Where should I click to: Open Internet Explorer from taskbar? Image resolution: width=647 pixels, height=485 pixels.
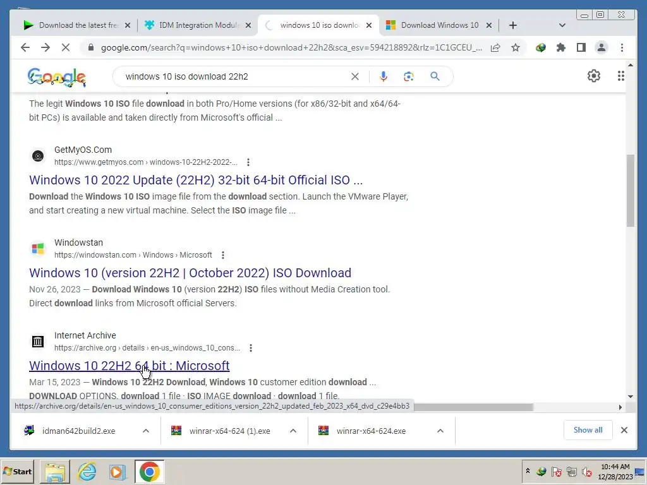(x=87, y=471)
